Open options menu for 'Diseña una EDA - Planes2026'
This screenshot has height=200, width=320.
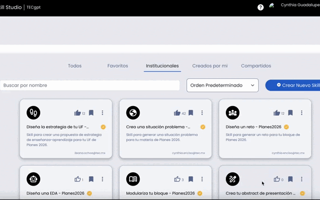[102, 179]
